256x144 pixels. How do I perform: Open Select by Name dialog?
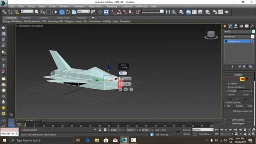point(42,12)
